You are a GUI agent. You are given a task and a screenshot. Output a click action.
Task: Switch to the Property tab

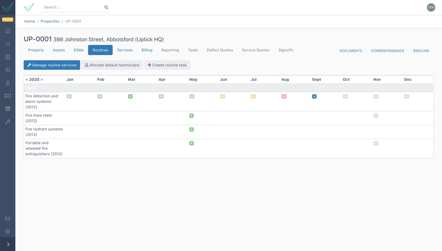(x=36, y=50)
